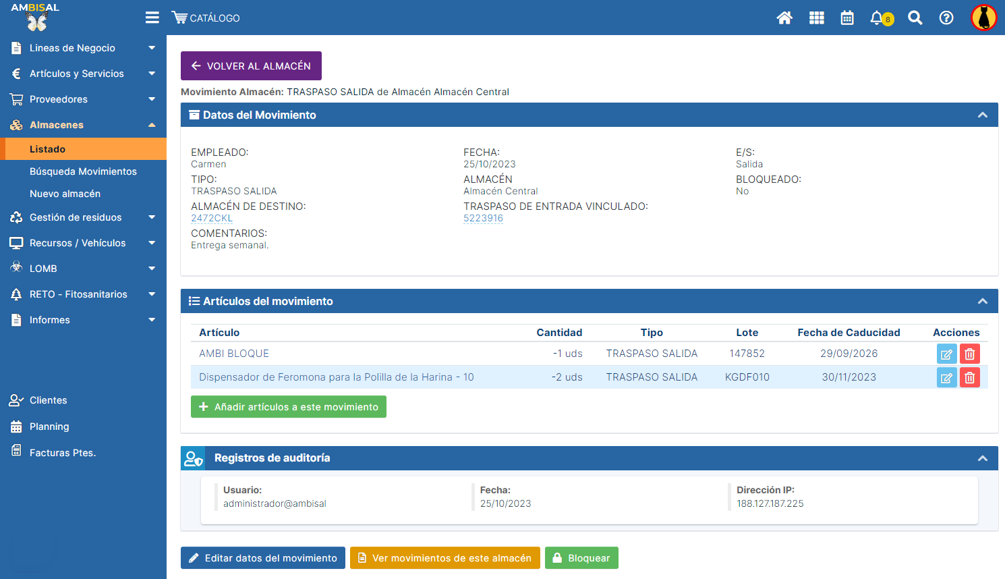The width and height of the screenshot is (1005, 579).
Task: Toggle the hamburger sidebar menu
Action: tap(152, 18)
